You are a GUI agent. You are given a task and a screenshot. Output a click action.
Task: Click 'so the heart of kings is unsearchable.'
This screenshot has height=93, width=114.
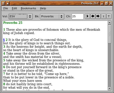click(x=31, y=50)
